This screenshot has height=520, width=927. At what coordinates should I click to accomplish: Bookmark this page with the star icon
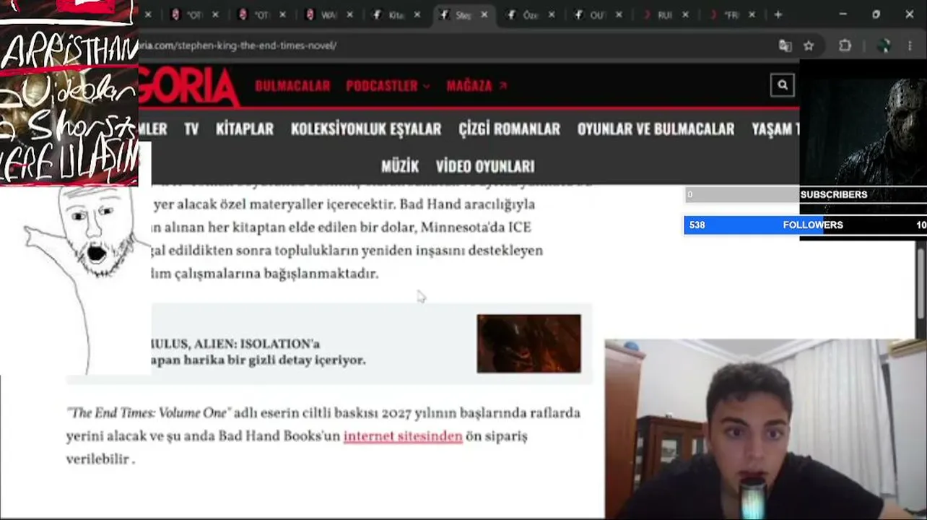point(809,45)
